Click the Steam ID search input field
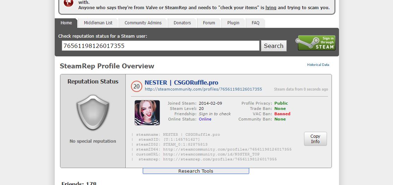The height and width of the screenshot is (185, 393). tap(160, 46)
